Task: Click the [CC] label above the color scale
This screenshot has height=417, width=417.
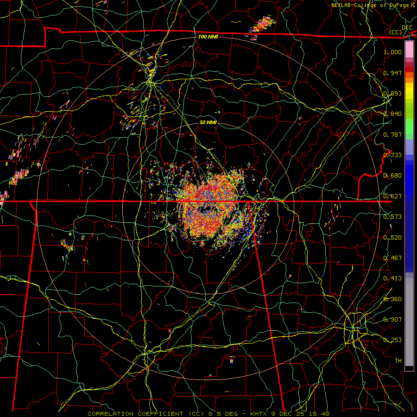Action: 396,32
